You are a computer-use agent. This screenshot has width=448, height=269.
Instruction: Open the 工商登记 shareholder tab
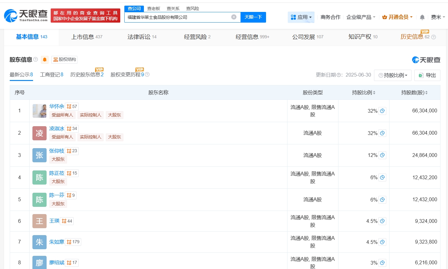pos(51,75)
